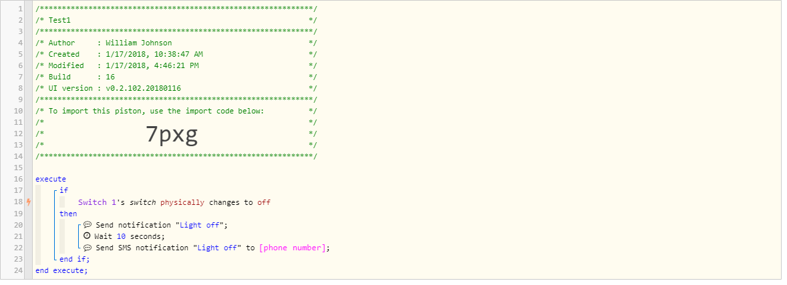This screenshot has height=285, width=787.
Task: Select the import code 7pxg
Action: pos(172,134)
